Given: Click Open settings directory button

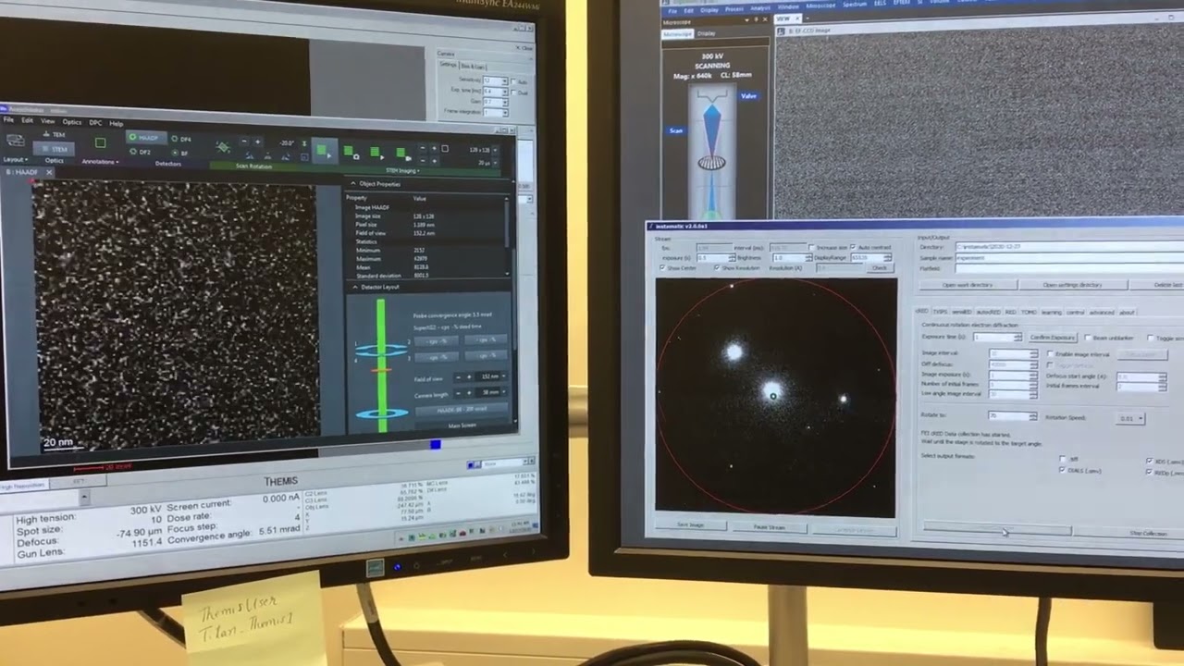Looking at the screenshot, I should (x=1073, y=285).
